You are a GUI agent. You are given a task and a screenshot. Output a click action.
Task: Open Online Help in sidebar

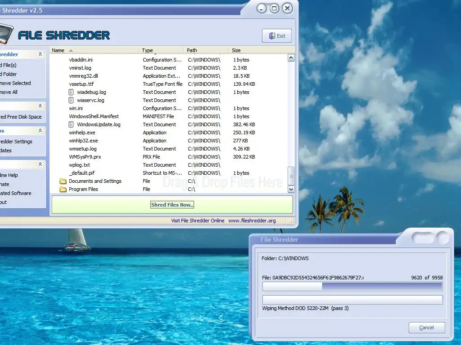point(9,175)
